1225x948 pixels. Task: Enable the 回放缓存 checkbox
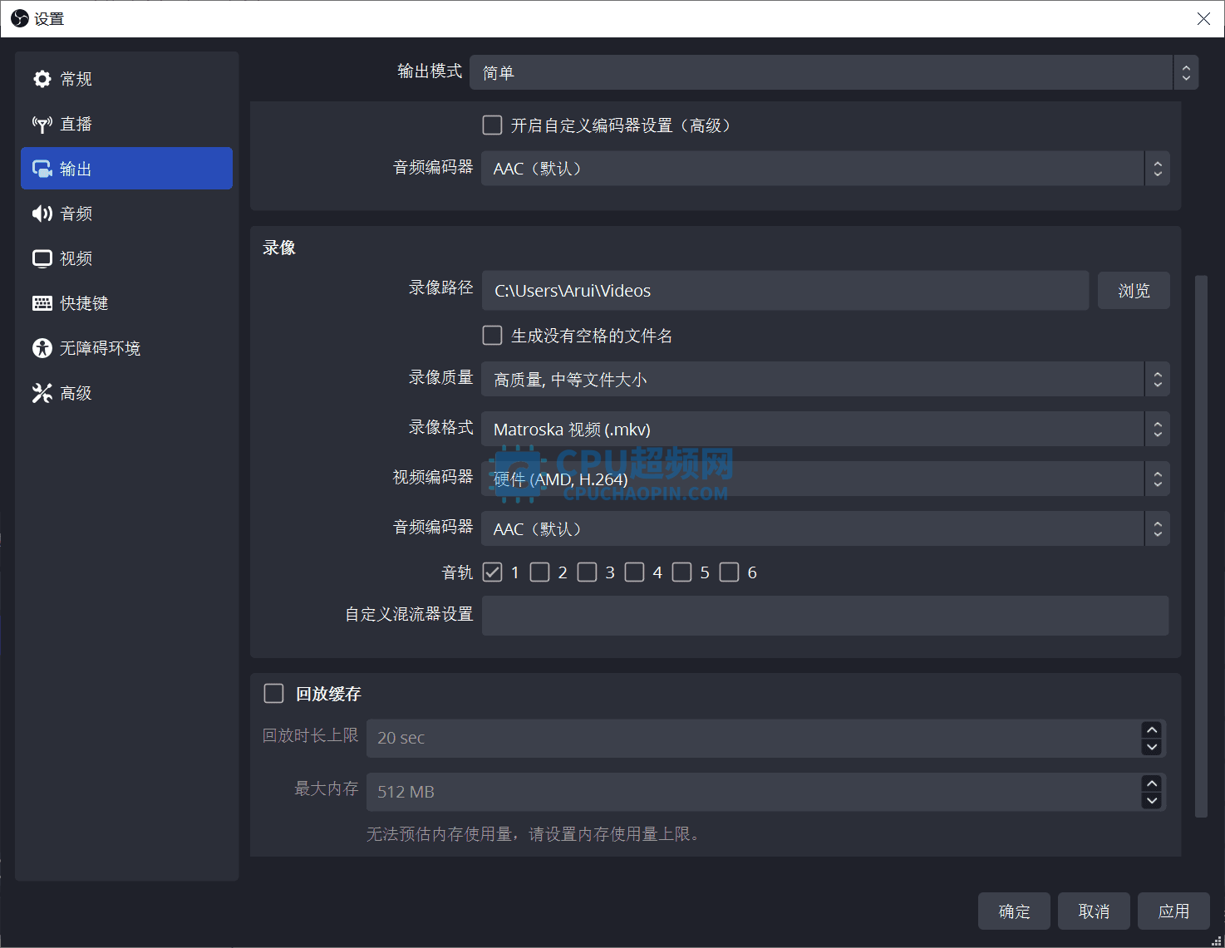[273, 693]
